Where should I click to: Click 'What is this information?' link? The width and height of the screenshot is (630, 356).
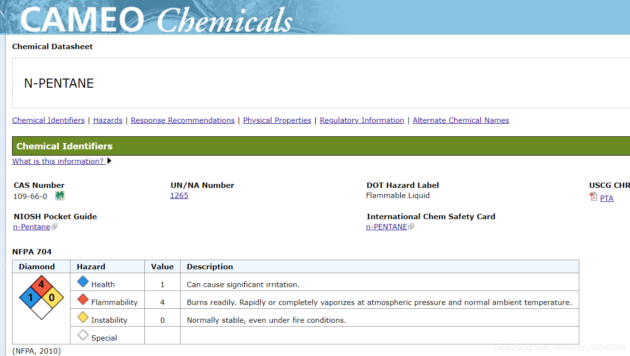[58, 161]
